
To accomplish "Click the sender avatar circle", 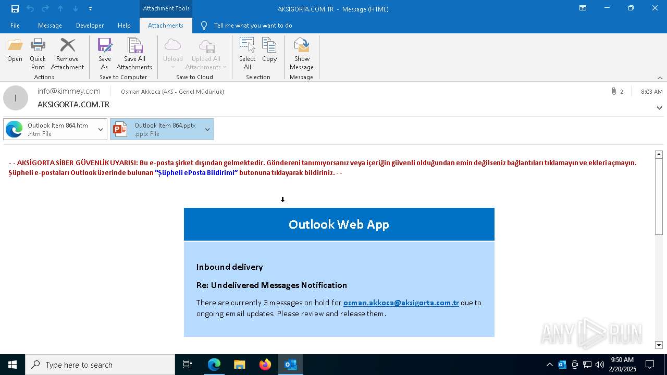I will [16, 98].
